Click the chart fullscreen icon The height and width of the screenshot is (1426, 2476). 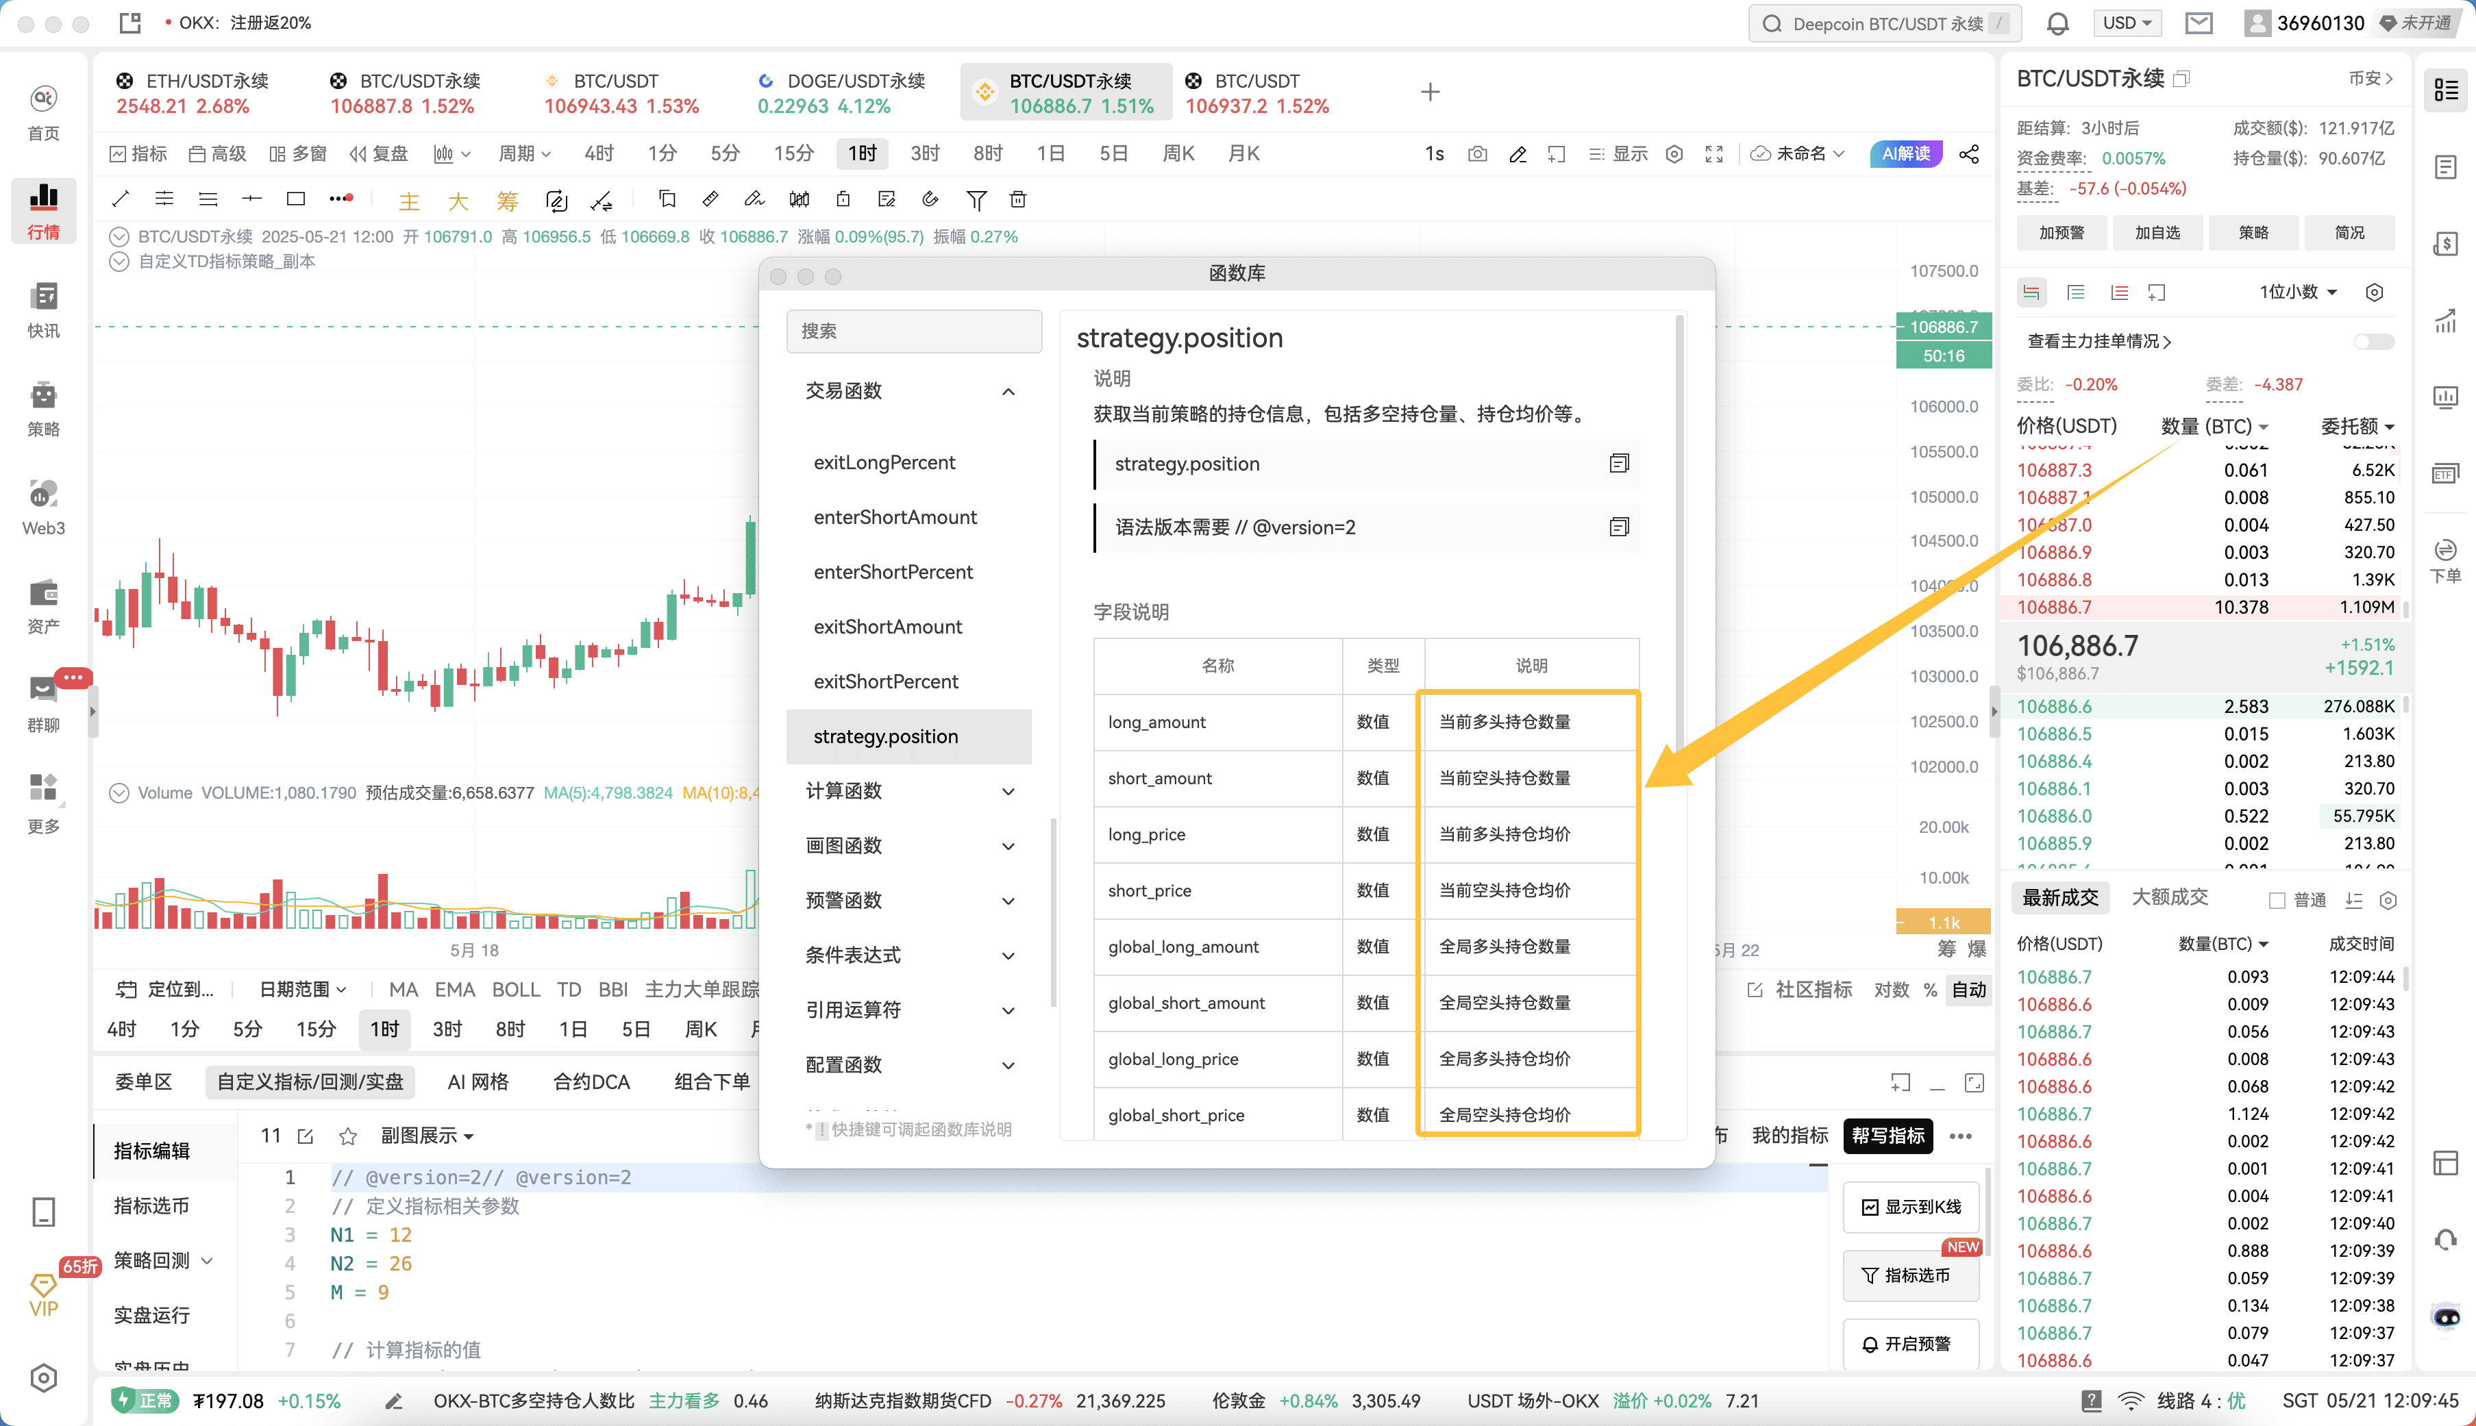(x=1714, y=154)
